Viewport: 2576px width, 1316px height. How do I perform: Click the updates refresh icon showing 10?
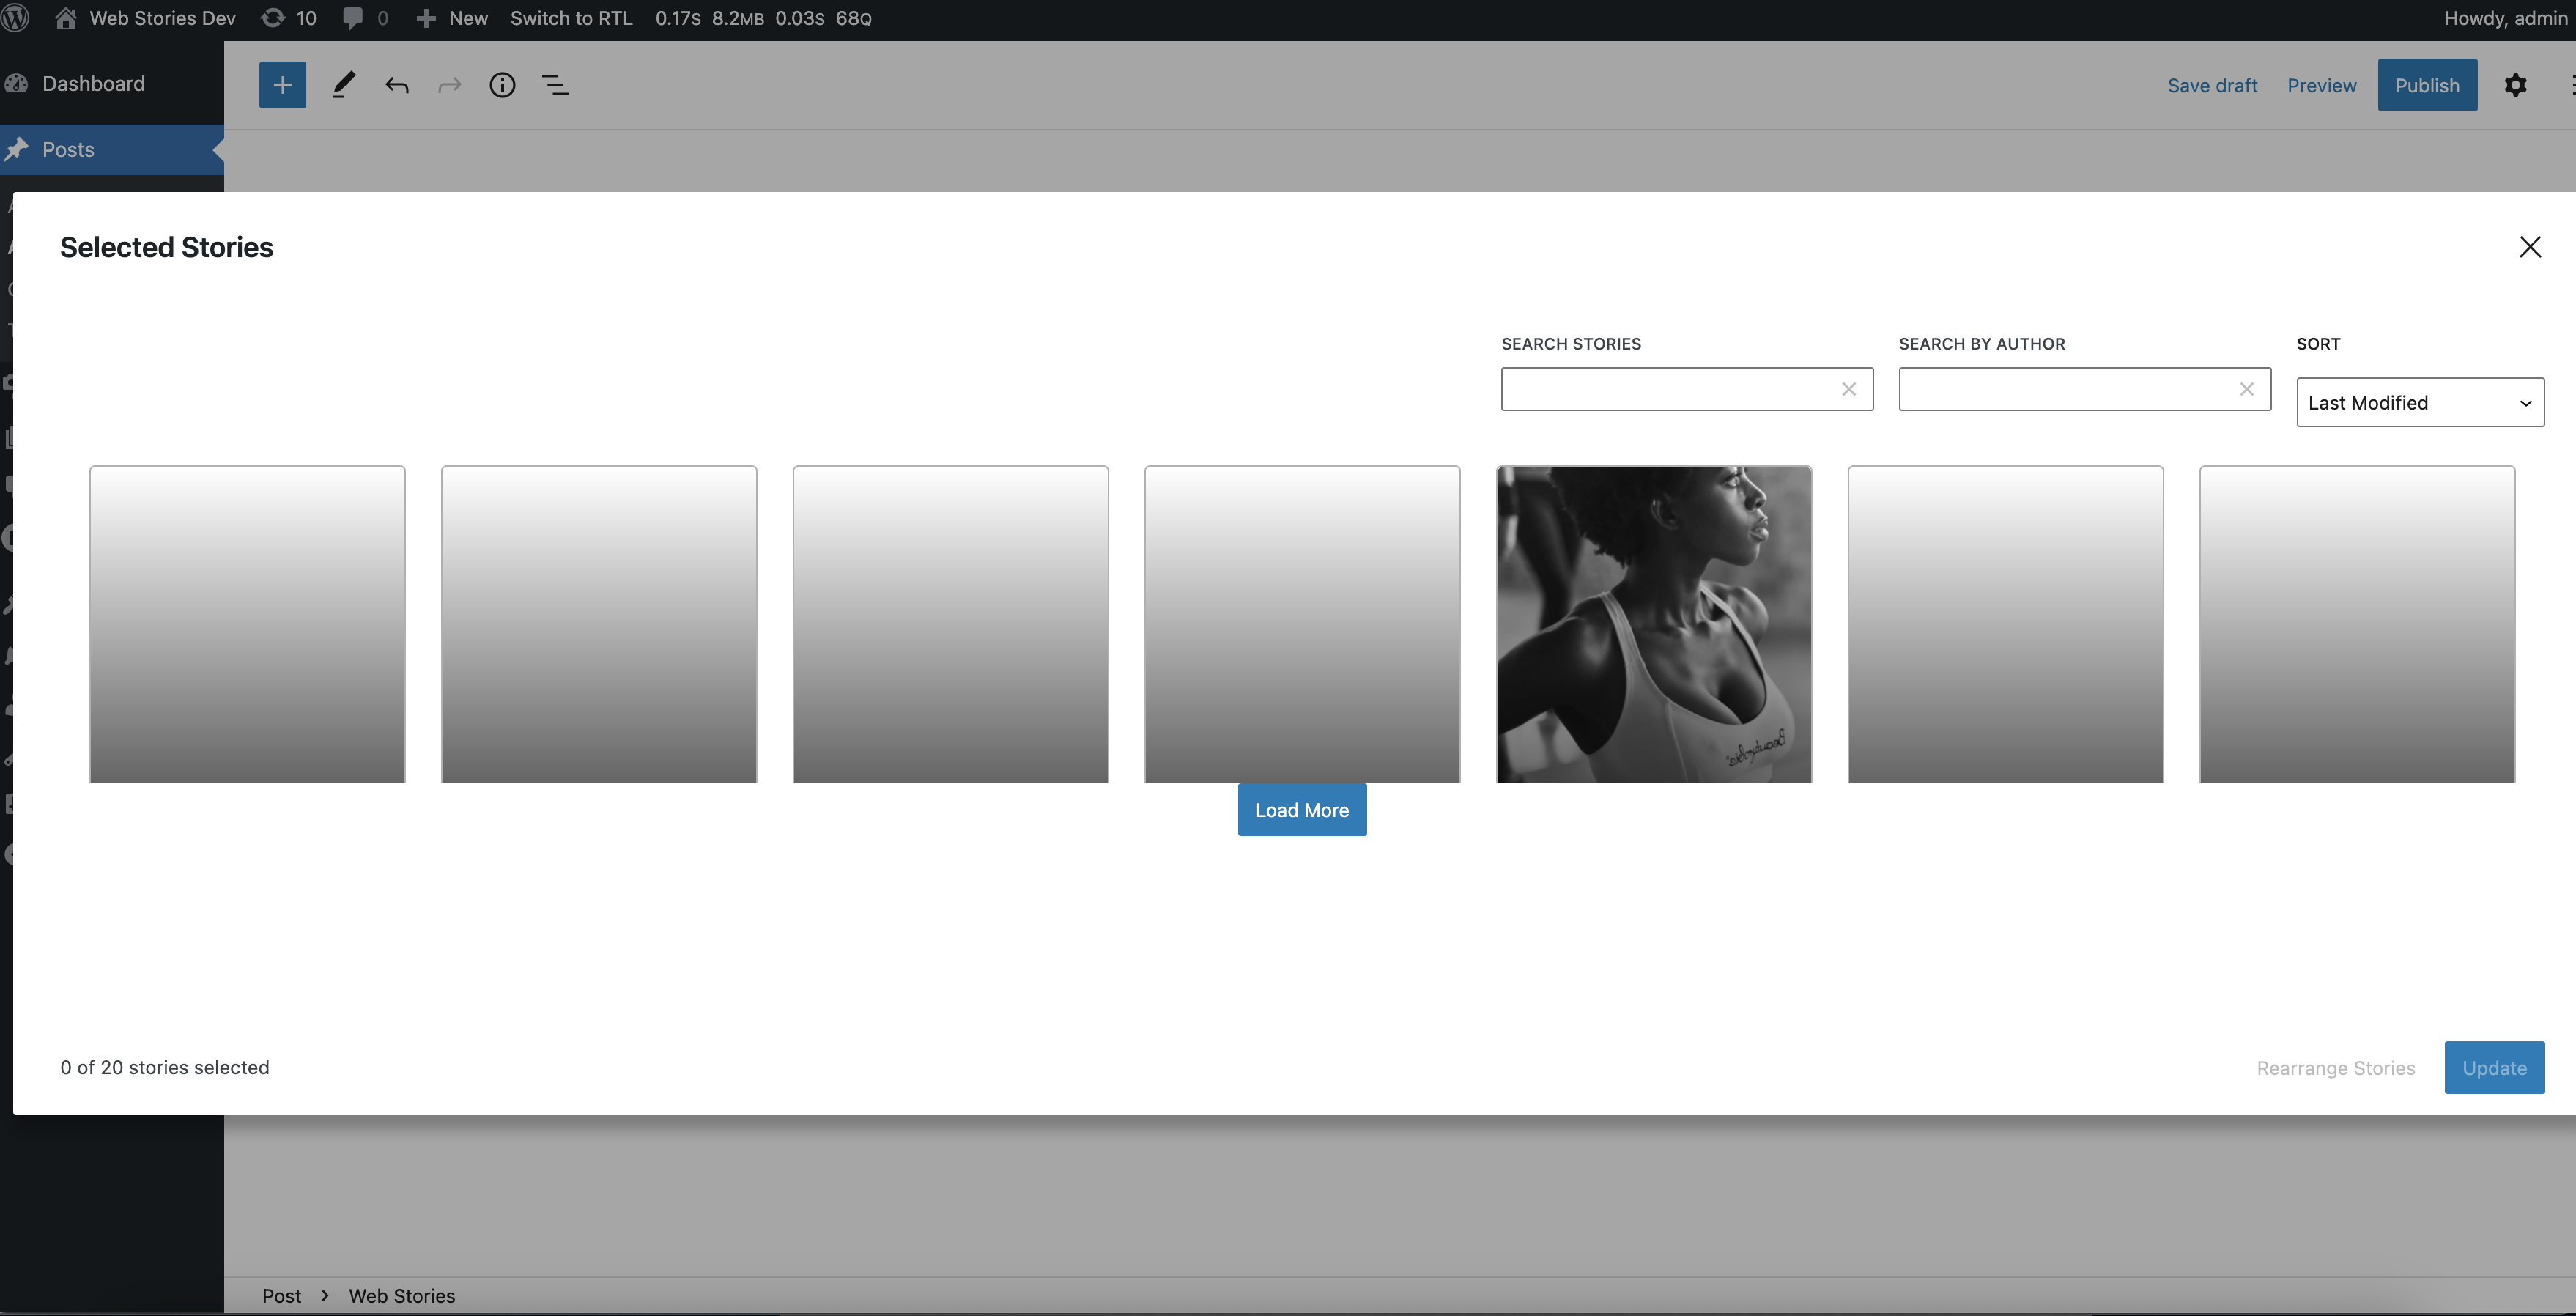click(x=288, y=18)
